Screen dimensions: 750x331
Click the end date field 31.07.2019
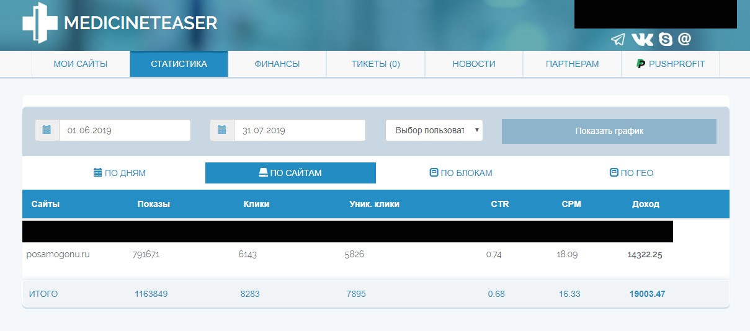tap(300, 131)
